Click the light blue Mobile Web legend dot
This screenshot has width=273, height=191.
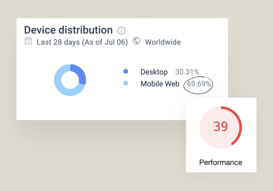click(126, 84)
